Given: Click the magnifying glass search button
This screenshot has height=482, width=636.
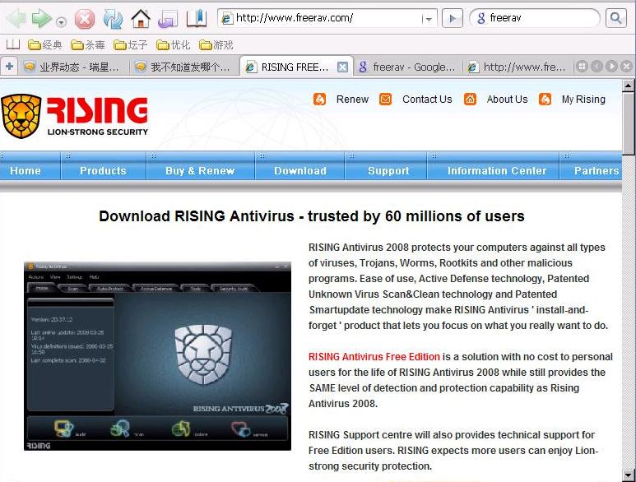Looking at the screenshot, I should 615,18.
